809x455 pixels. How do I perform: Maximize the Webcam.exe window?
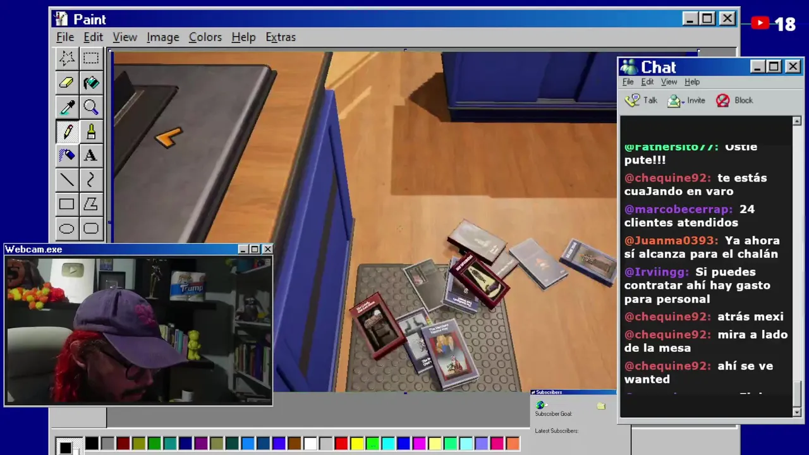255,250
